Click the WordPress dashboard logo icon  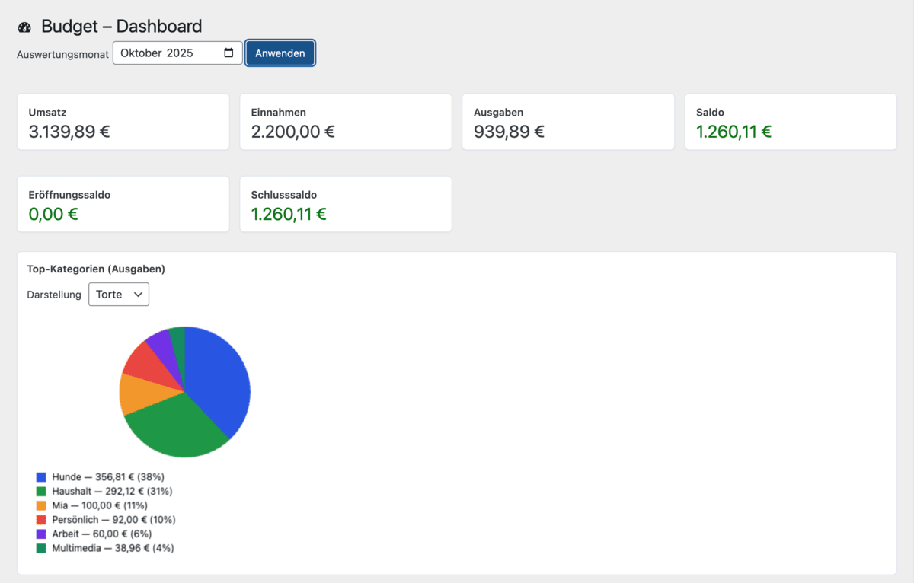tap(24, 26)
